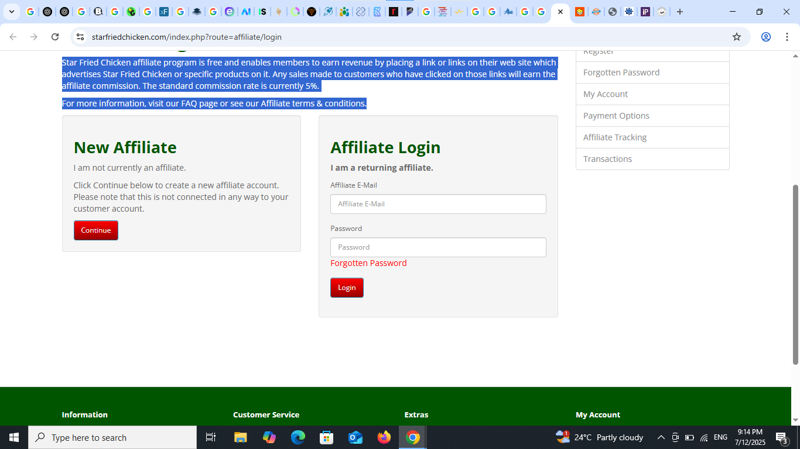800x449 pixels.
Task: Open Affiliate Tracking in the sidebar
Action: coord(652,137)
